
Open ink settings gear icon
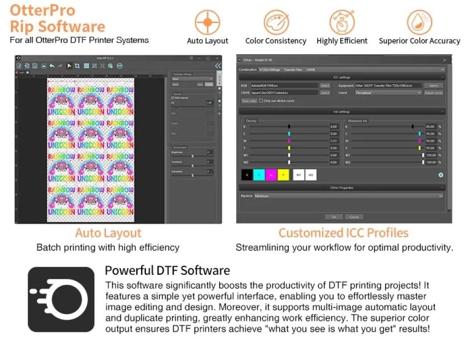[x=440, y=175]
